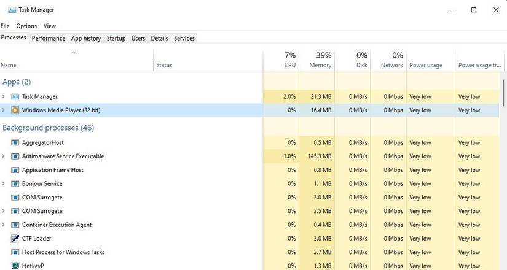
Task: Sort processes by Memory column header
Action: 320,60
